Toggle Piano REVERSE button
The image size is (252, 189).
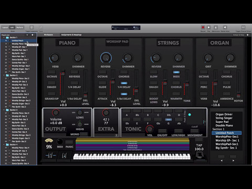click(75, 72)
